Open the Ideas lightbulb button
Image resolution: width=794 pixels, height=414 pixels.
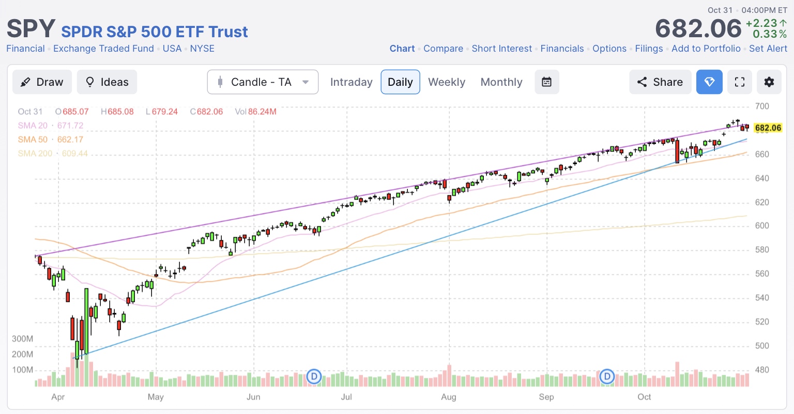click(x=106, y=82)
